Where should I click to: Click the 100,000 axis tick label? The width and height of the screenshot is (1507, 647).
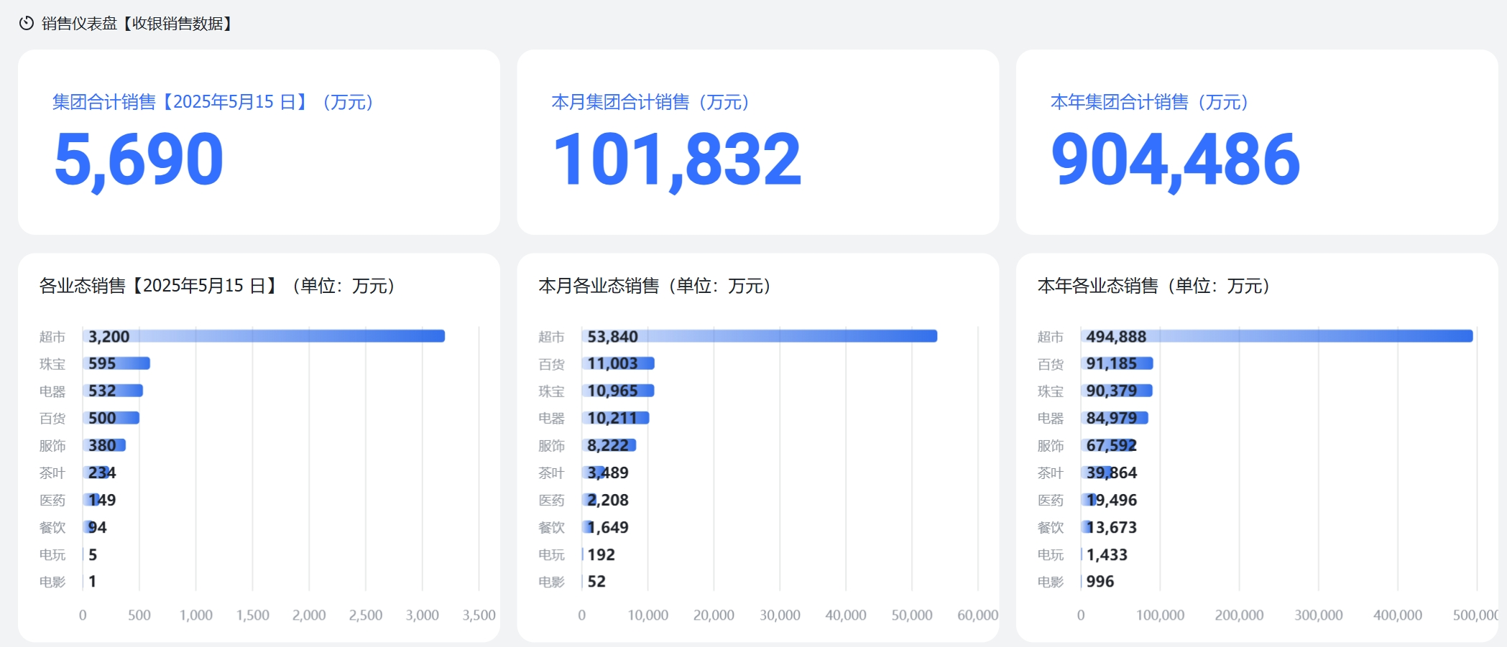click(x=1161, y=615)
